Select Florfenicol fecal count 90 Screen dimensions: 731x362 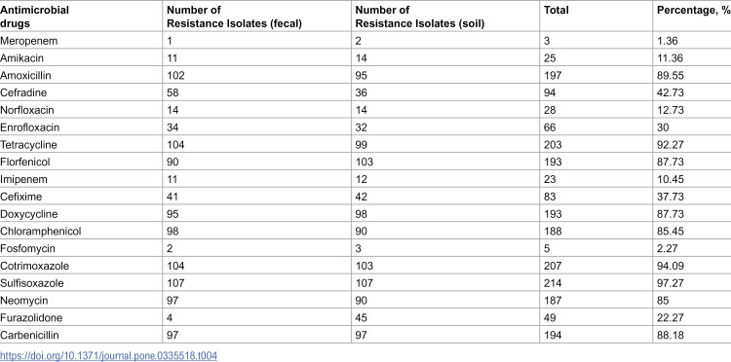173,162
